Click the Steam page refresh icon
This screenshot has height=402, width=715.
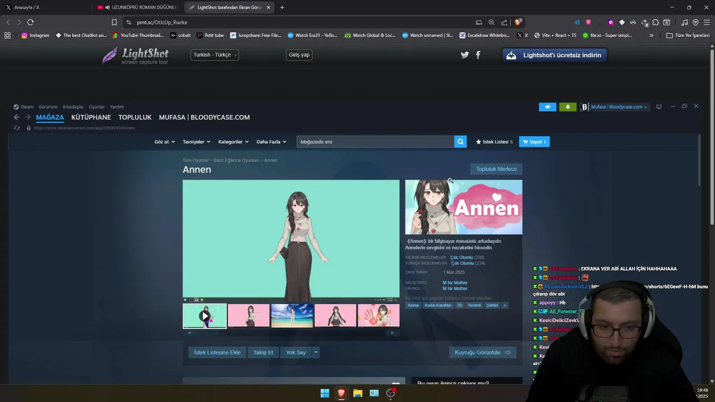click(x=17, y=128)
